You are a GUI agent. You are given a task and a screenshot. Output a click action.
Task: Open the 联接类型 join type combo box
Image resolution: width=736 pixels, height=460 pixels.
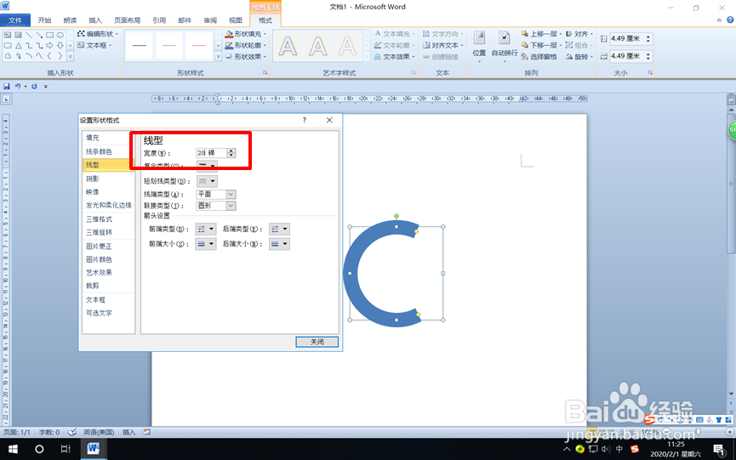pyautogui.click(x=216, y=206)
